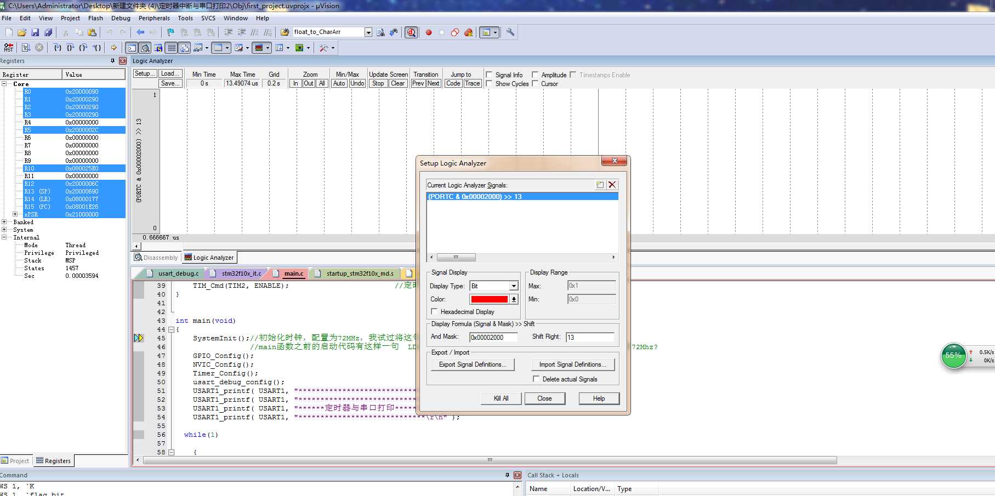The height and width of the screenshot is (496, 995).
Task: Open the Flash menu
Action: (x=95, y=18)
